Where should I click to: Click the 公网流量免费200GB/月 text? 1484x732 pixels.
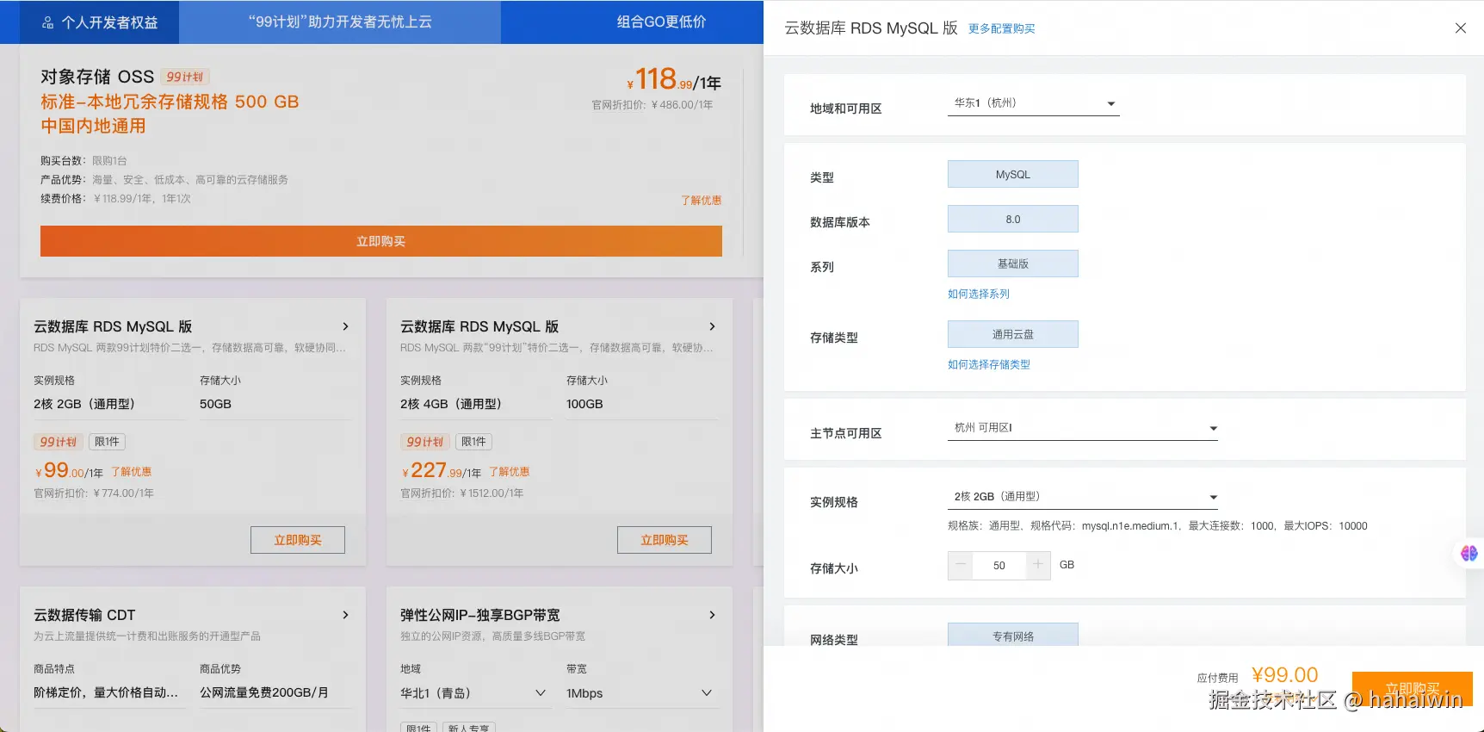click(x=264, y=692)
